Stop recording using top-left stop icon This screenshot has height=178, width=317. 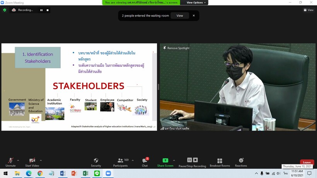48,10
